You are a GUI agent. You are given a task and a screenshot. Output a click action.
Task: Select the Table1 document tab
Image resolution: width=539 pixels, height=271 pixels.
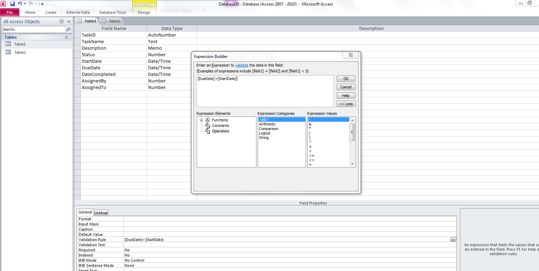coord(87,21)
